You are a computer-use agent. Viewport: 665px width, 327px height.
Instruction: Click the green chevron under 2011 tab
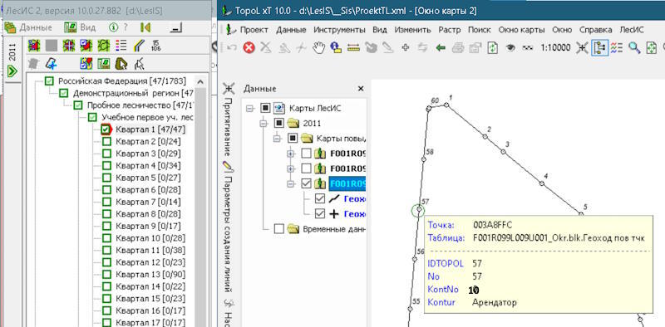(x=12, y=71)
